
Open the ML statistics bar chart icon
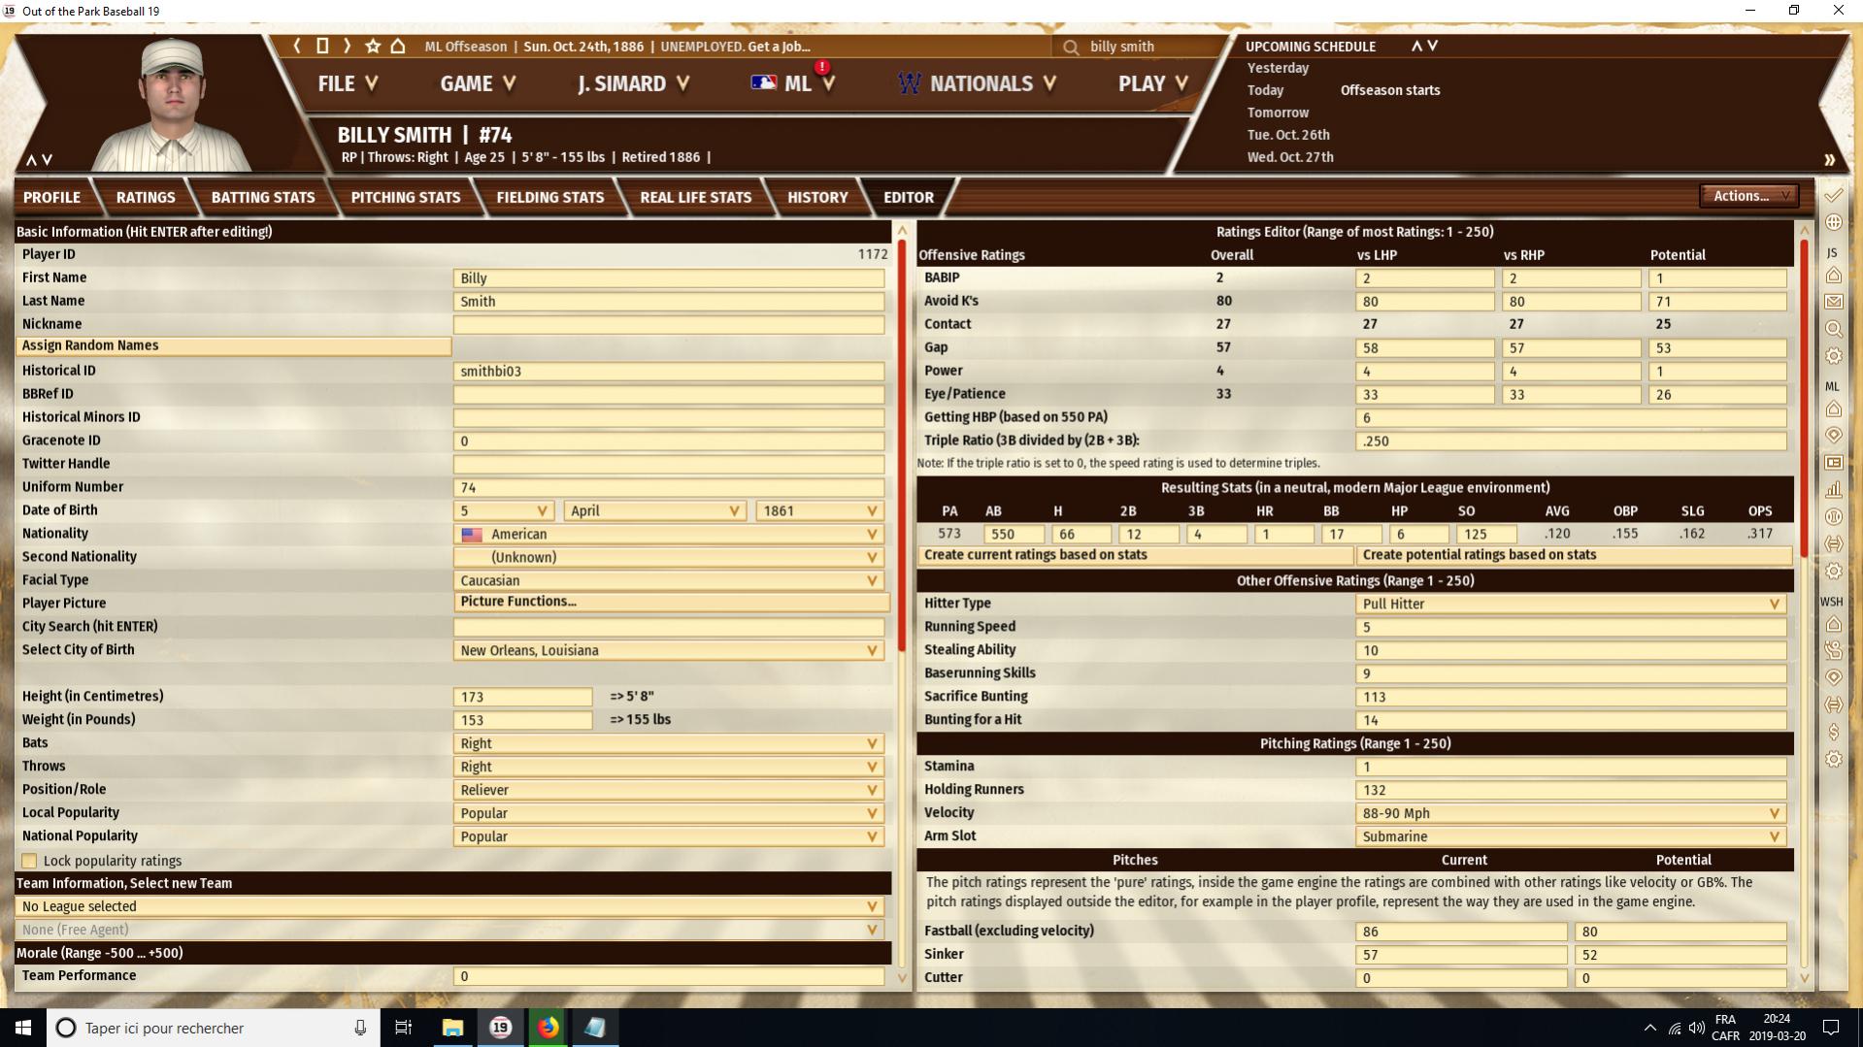tap(1833, 490)
